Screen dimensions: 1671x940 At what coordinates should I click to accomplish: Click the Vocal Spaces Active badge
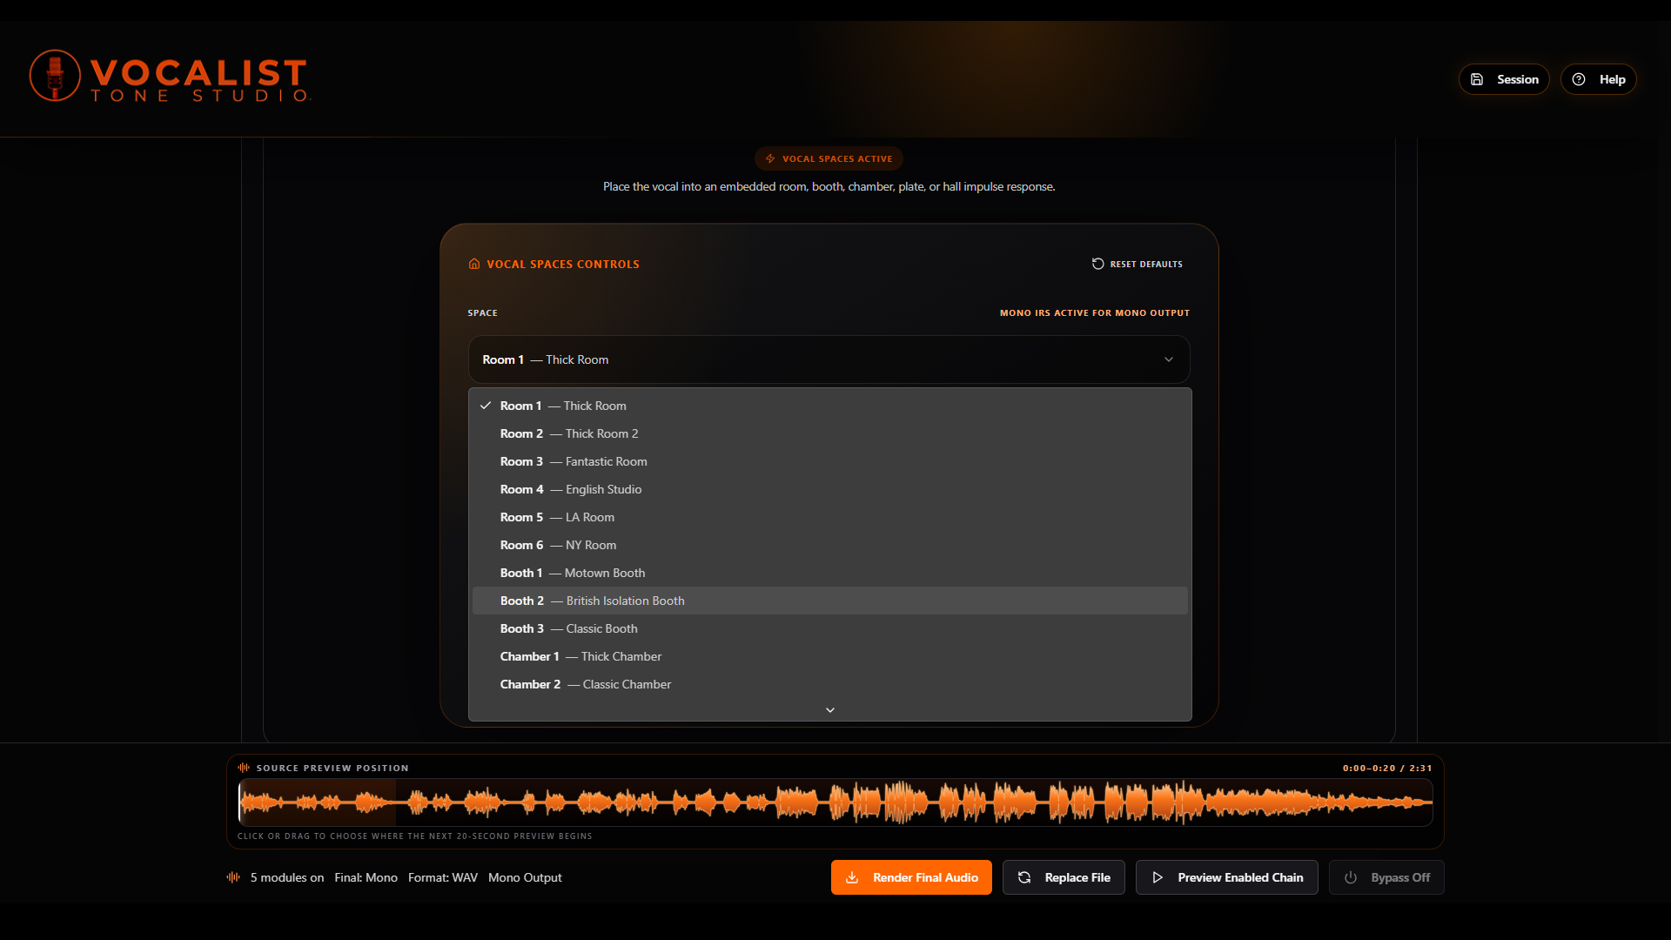click(829, 158)
